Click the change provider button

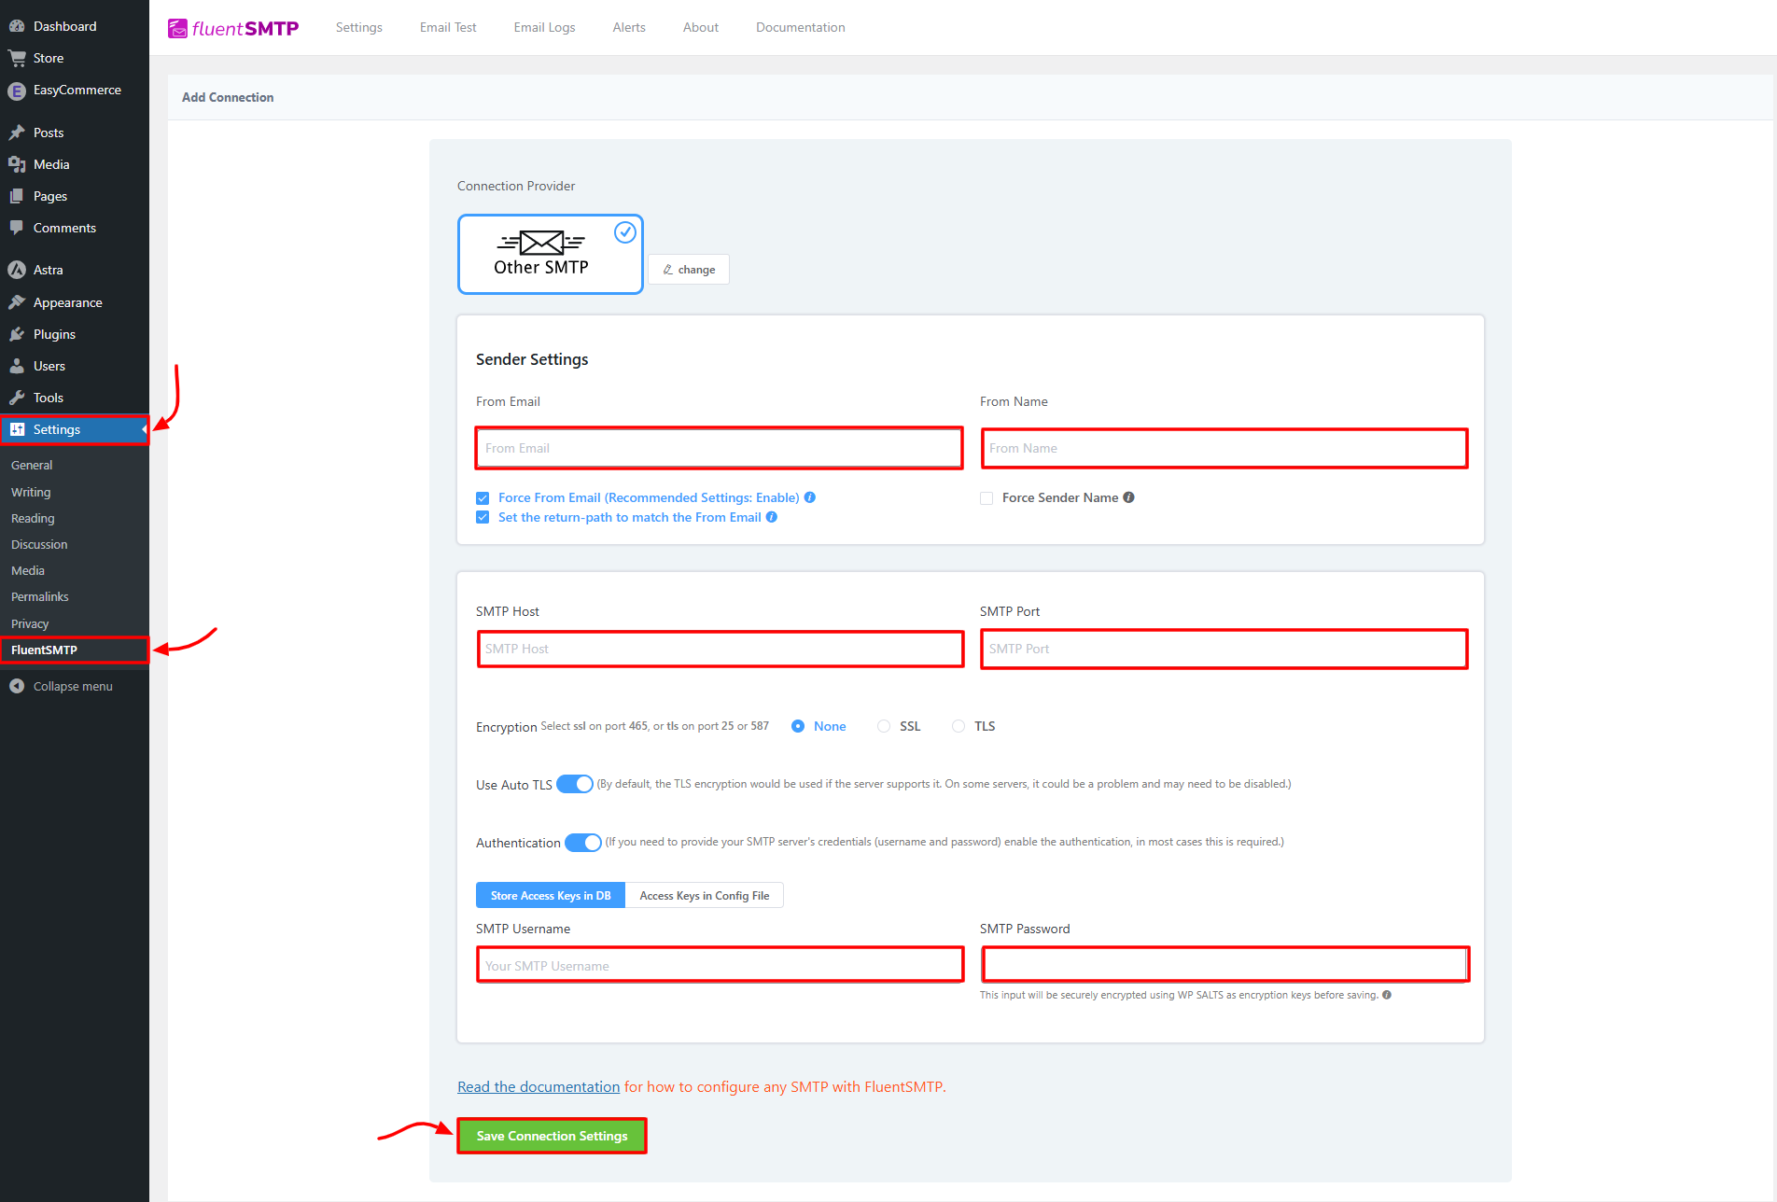click(689, 270)
